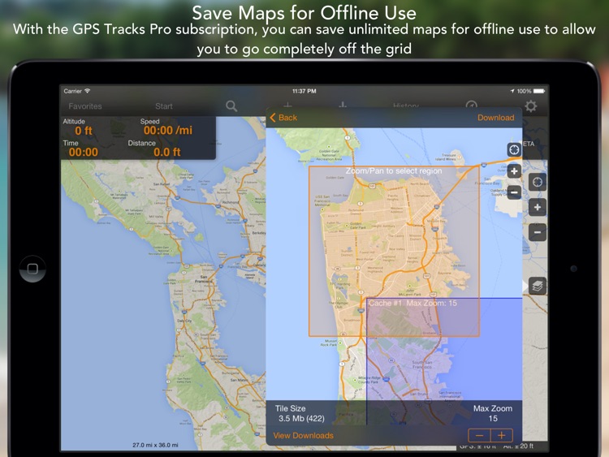The height and width of the screenshot is (457, 609).
Task: Tap the Altitude '0 ft' value
Action: (84, 131)
